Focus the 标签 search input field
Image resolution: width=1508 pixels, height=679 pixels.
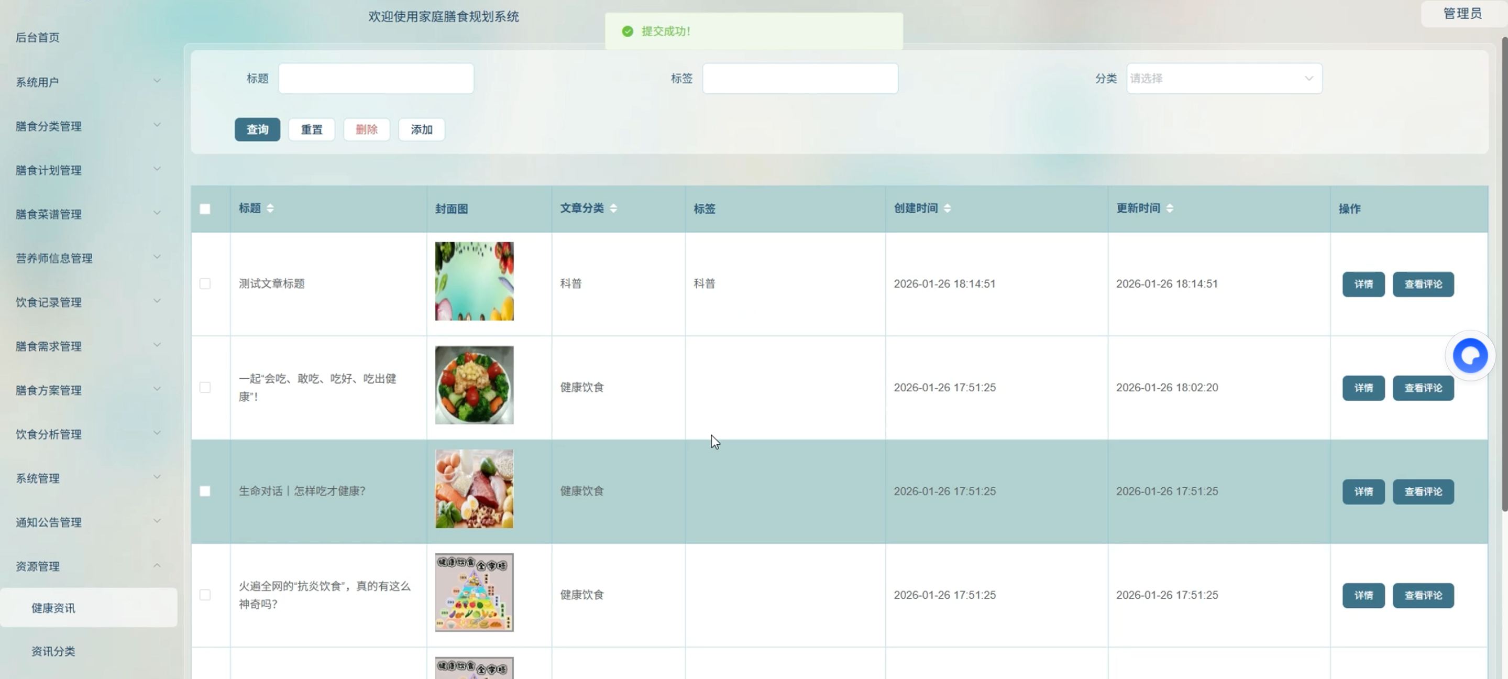coord(800,79)
